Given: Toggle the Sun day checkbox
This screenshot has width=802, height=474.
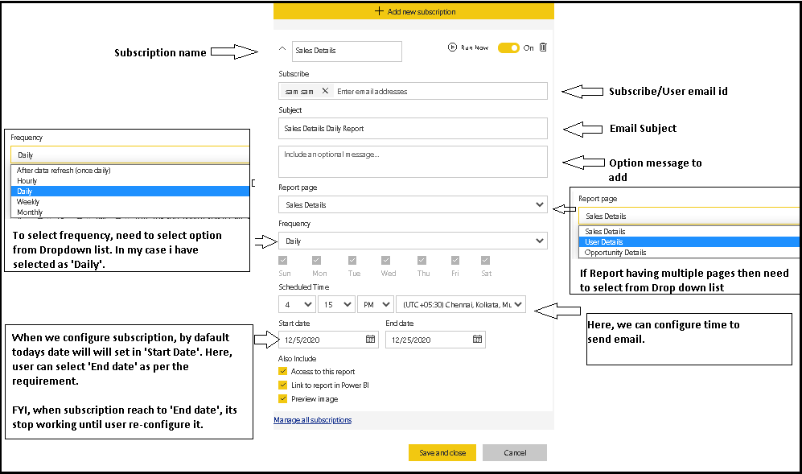Looking at the screenshot, I should tap(283, 260).
